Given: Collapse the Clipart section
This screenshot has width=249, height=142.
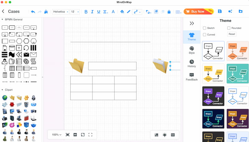Looking at the screenshot, I should pos(2,90).
